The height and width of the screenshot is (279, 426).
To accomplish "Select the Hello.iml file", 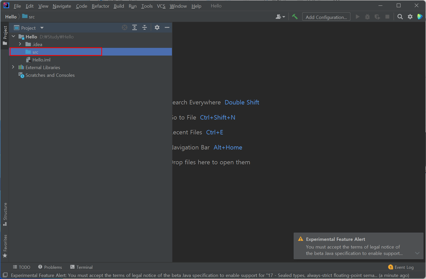I will [41, 60].
